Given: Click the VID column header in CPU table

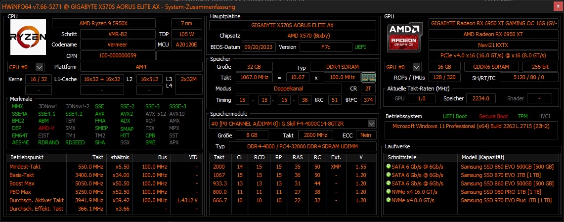Looking at the screenshot, I should tap(185, 157).
